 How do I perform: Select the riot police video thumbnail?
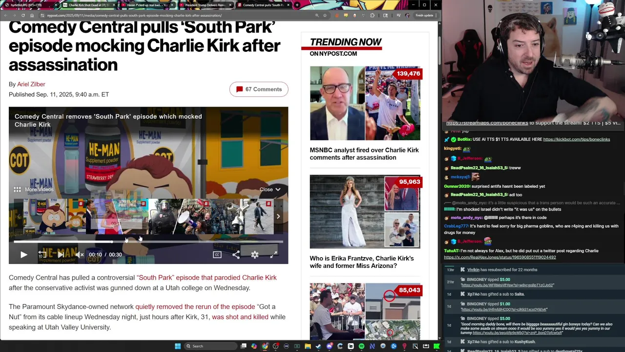[180, 216]
